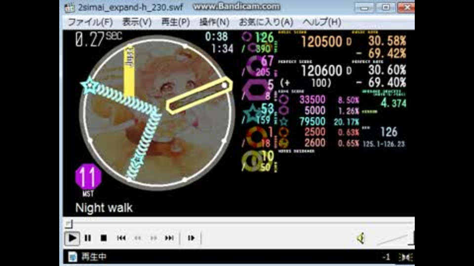
Task: Click the 30.60% perfect rate value
Action: click(387, 70)
